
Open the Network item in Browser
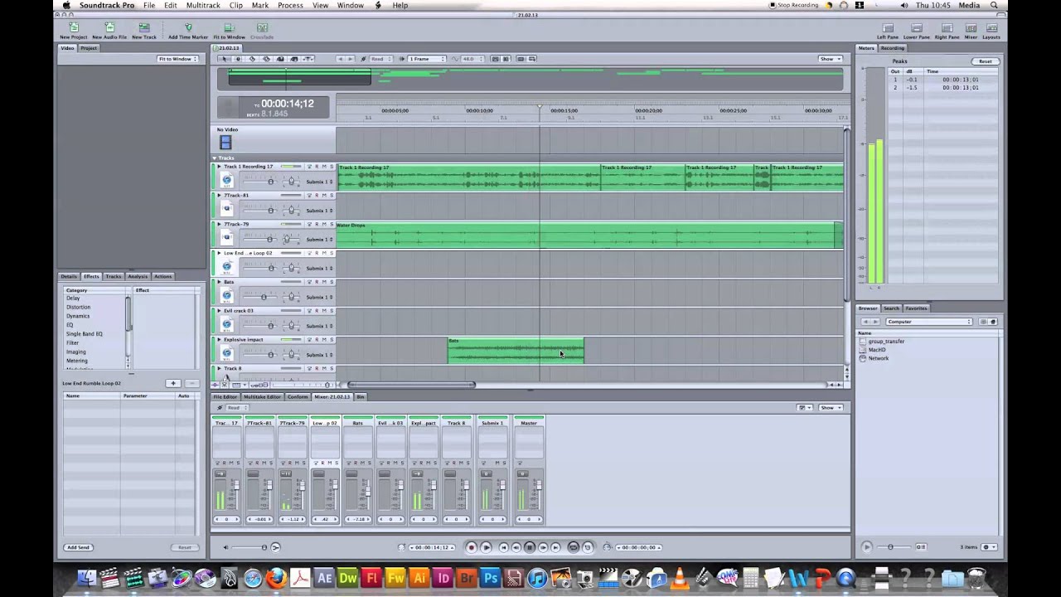879,358
